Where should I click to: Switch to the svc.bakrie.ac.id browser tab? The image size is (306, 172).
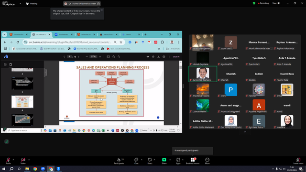pyautogui.click(x=41, y=34)
